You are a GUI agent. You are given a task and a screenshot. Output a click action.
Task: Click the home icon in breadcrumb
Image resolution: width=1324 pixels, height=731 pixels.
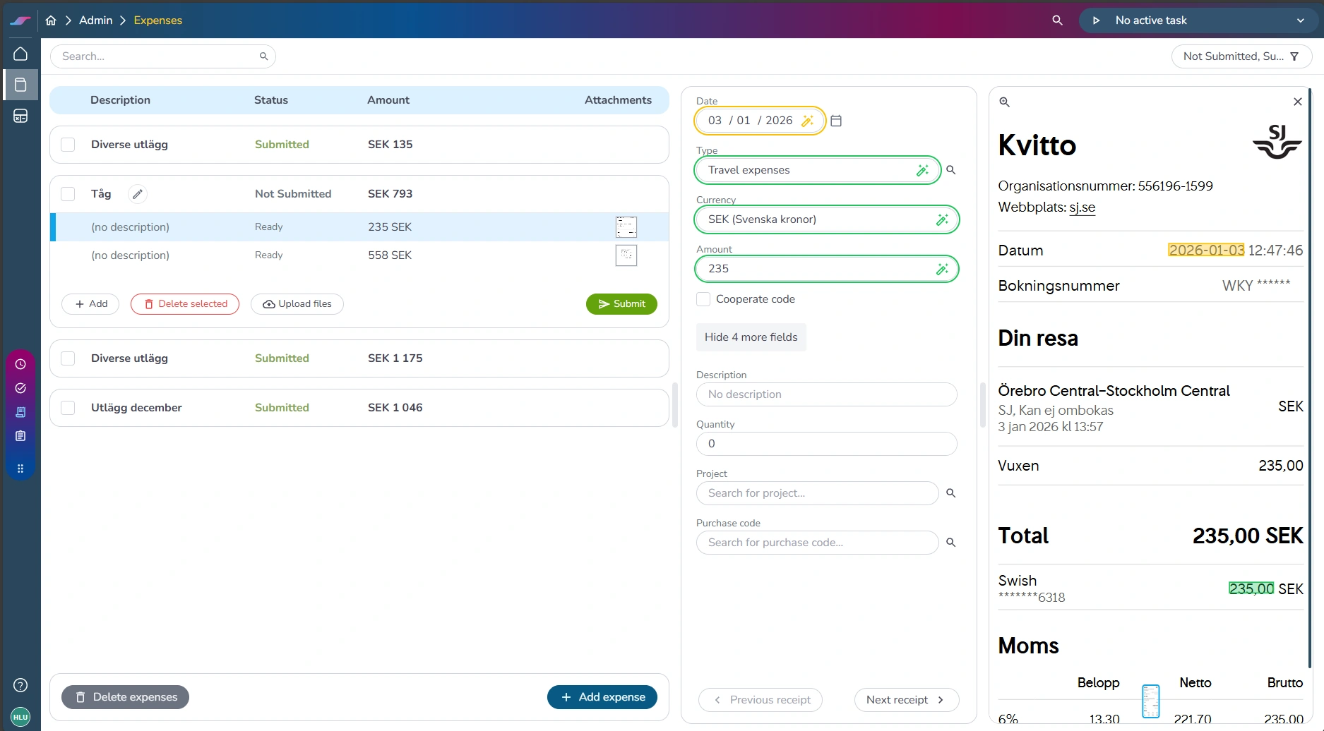(x=51, y=20)
